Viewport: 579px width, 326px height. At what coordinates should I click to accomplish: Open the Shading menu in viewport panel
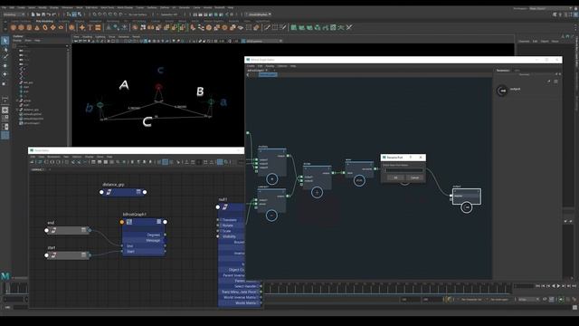click(88, 36)
